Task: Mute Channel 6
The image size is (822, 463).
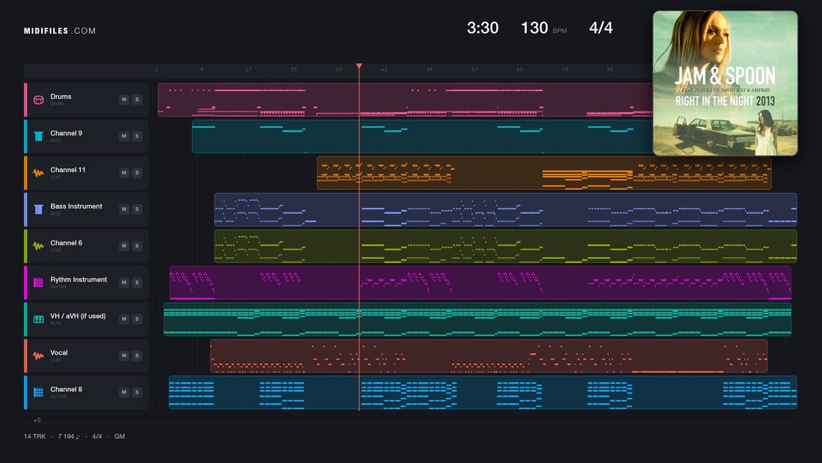Action: click(x=124, y=245)
